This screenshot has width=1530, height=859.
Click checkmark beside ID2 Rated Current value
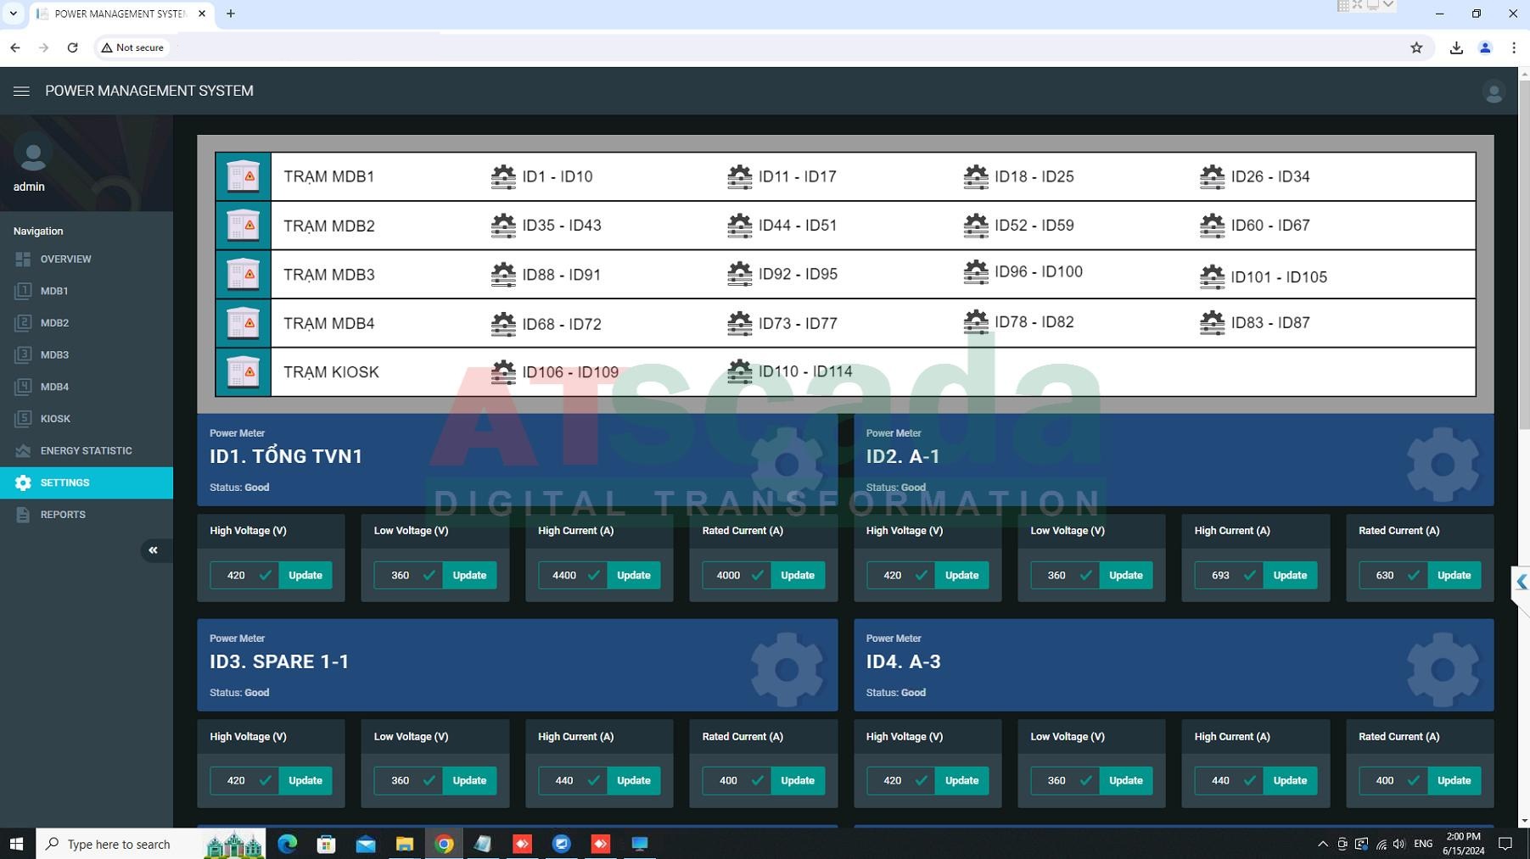pyautogui.click(x=1413, y=575)
